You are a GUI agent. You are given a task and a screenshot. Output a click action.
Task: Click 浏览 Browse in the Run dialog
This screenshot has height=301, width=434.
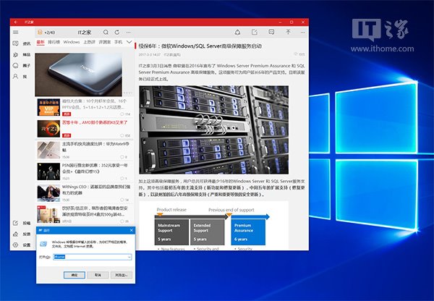(122, 275)
